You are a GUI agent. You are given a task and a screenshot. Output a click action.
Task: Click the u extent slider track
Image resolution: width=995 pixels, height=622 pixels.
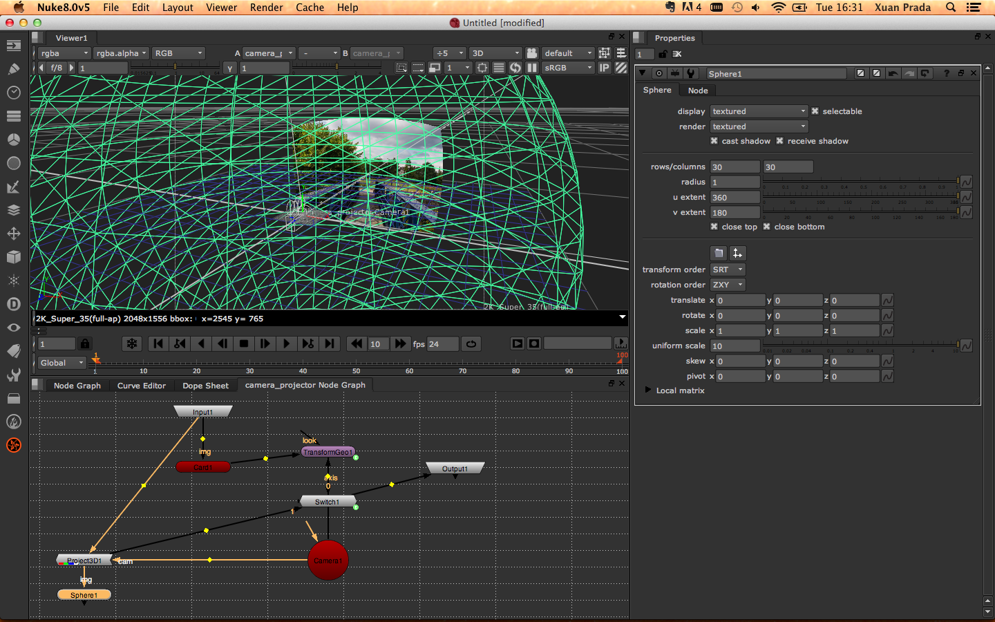tap(860, 196)
